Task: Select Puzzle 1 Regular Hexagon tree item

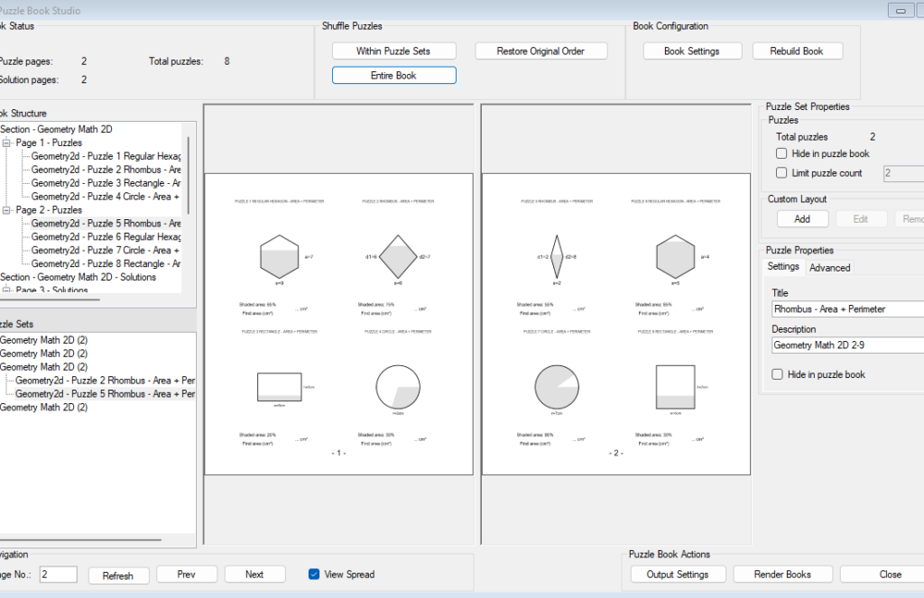Action: [106, 157]
